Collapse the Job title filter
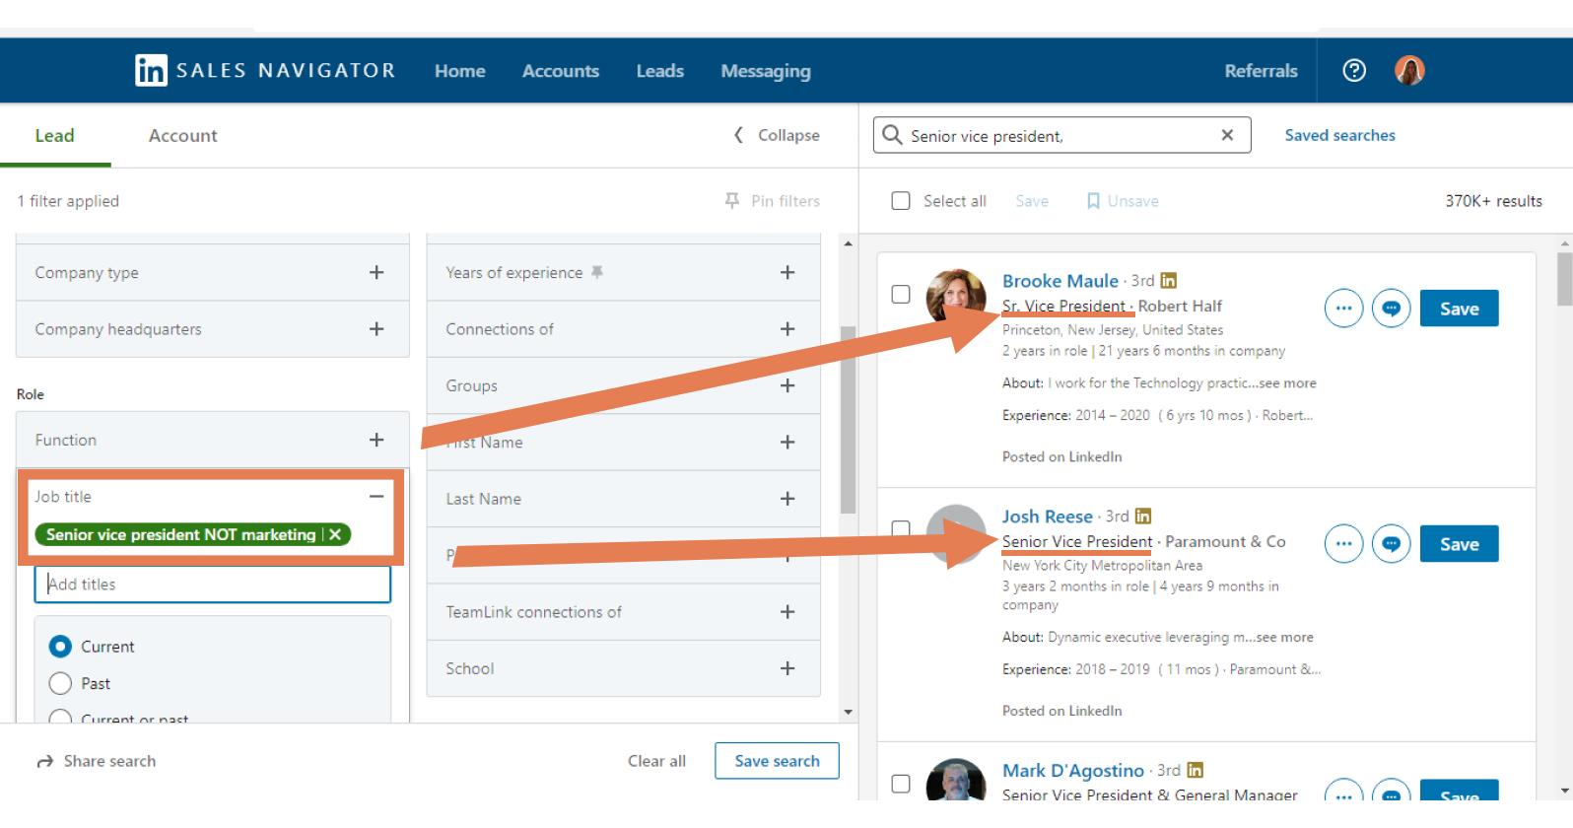1573x828 pixels. coord(376,497)
